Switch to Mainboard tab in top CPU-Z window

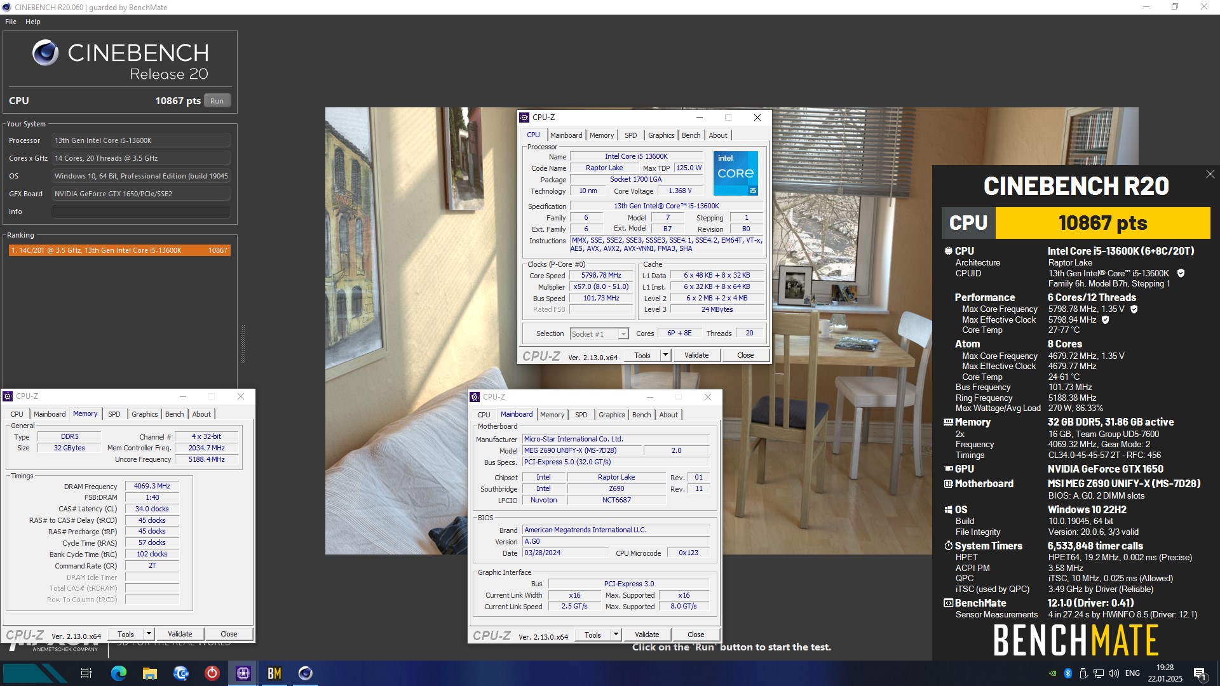coord(566,135)
